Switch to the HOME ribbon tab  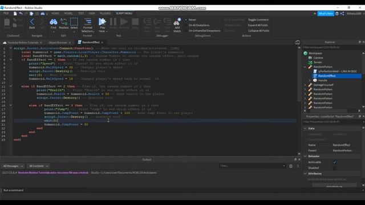pyautogui.click(x=55, y=13)
